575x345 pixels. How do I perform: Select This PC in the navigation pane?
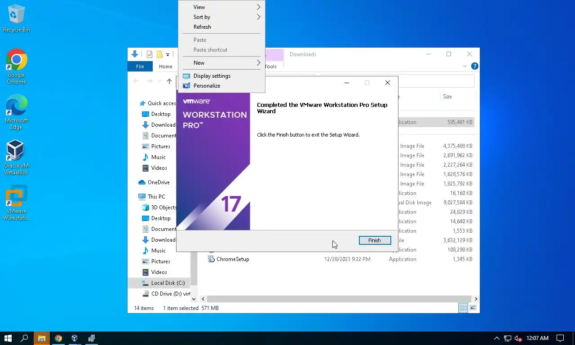[x=152, y=197]
